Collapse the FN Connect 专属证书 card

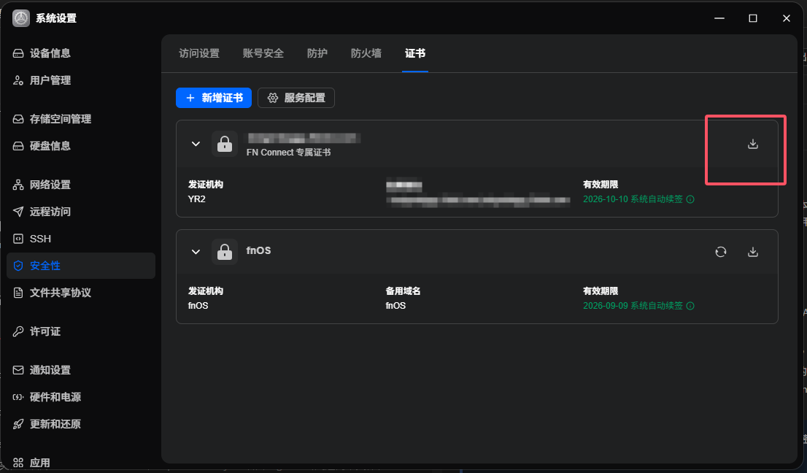click(196, 144)
